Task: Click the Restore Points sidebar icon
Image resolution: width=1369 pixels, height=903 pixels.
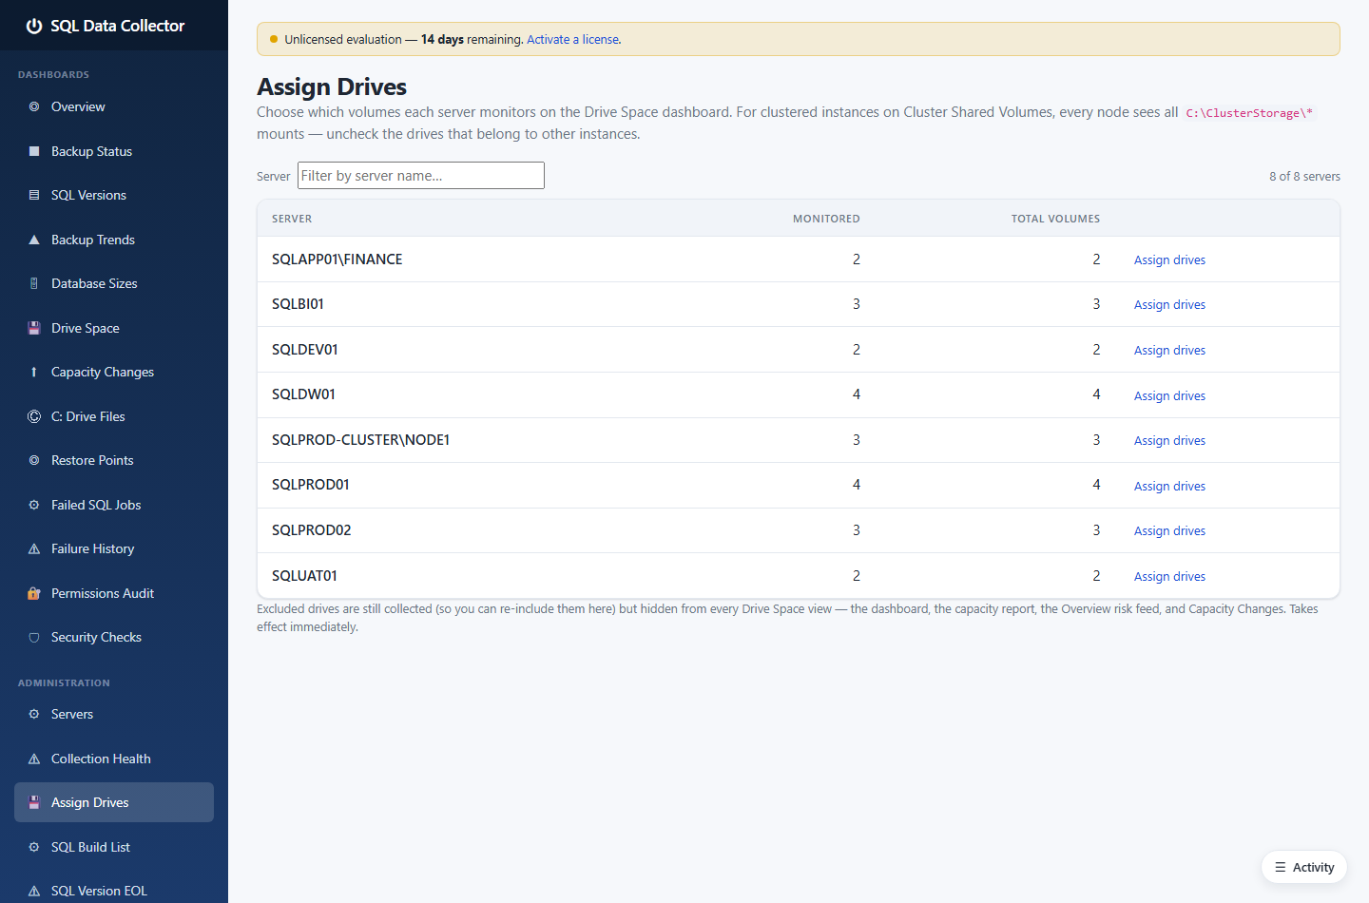Action: tap(34, 461)
